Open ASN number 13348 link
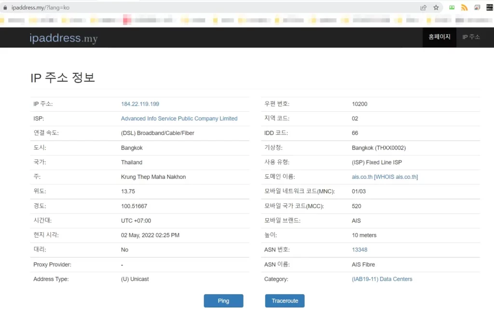 359,250
